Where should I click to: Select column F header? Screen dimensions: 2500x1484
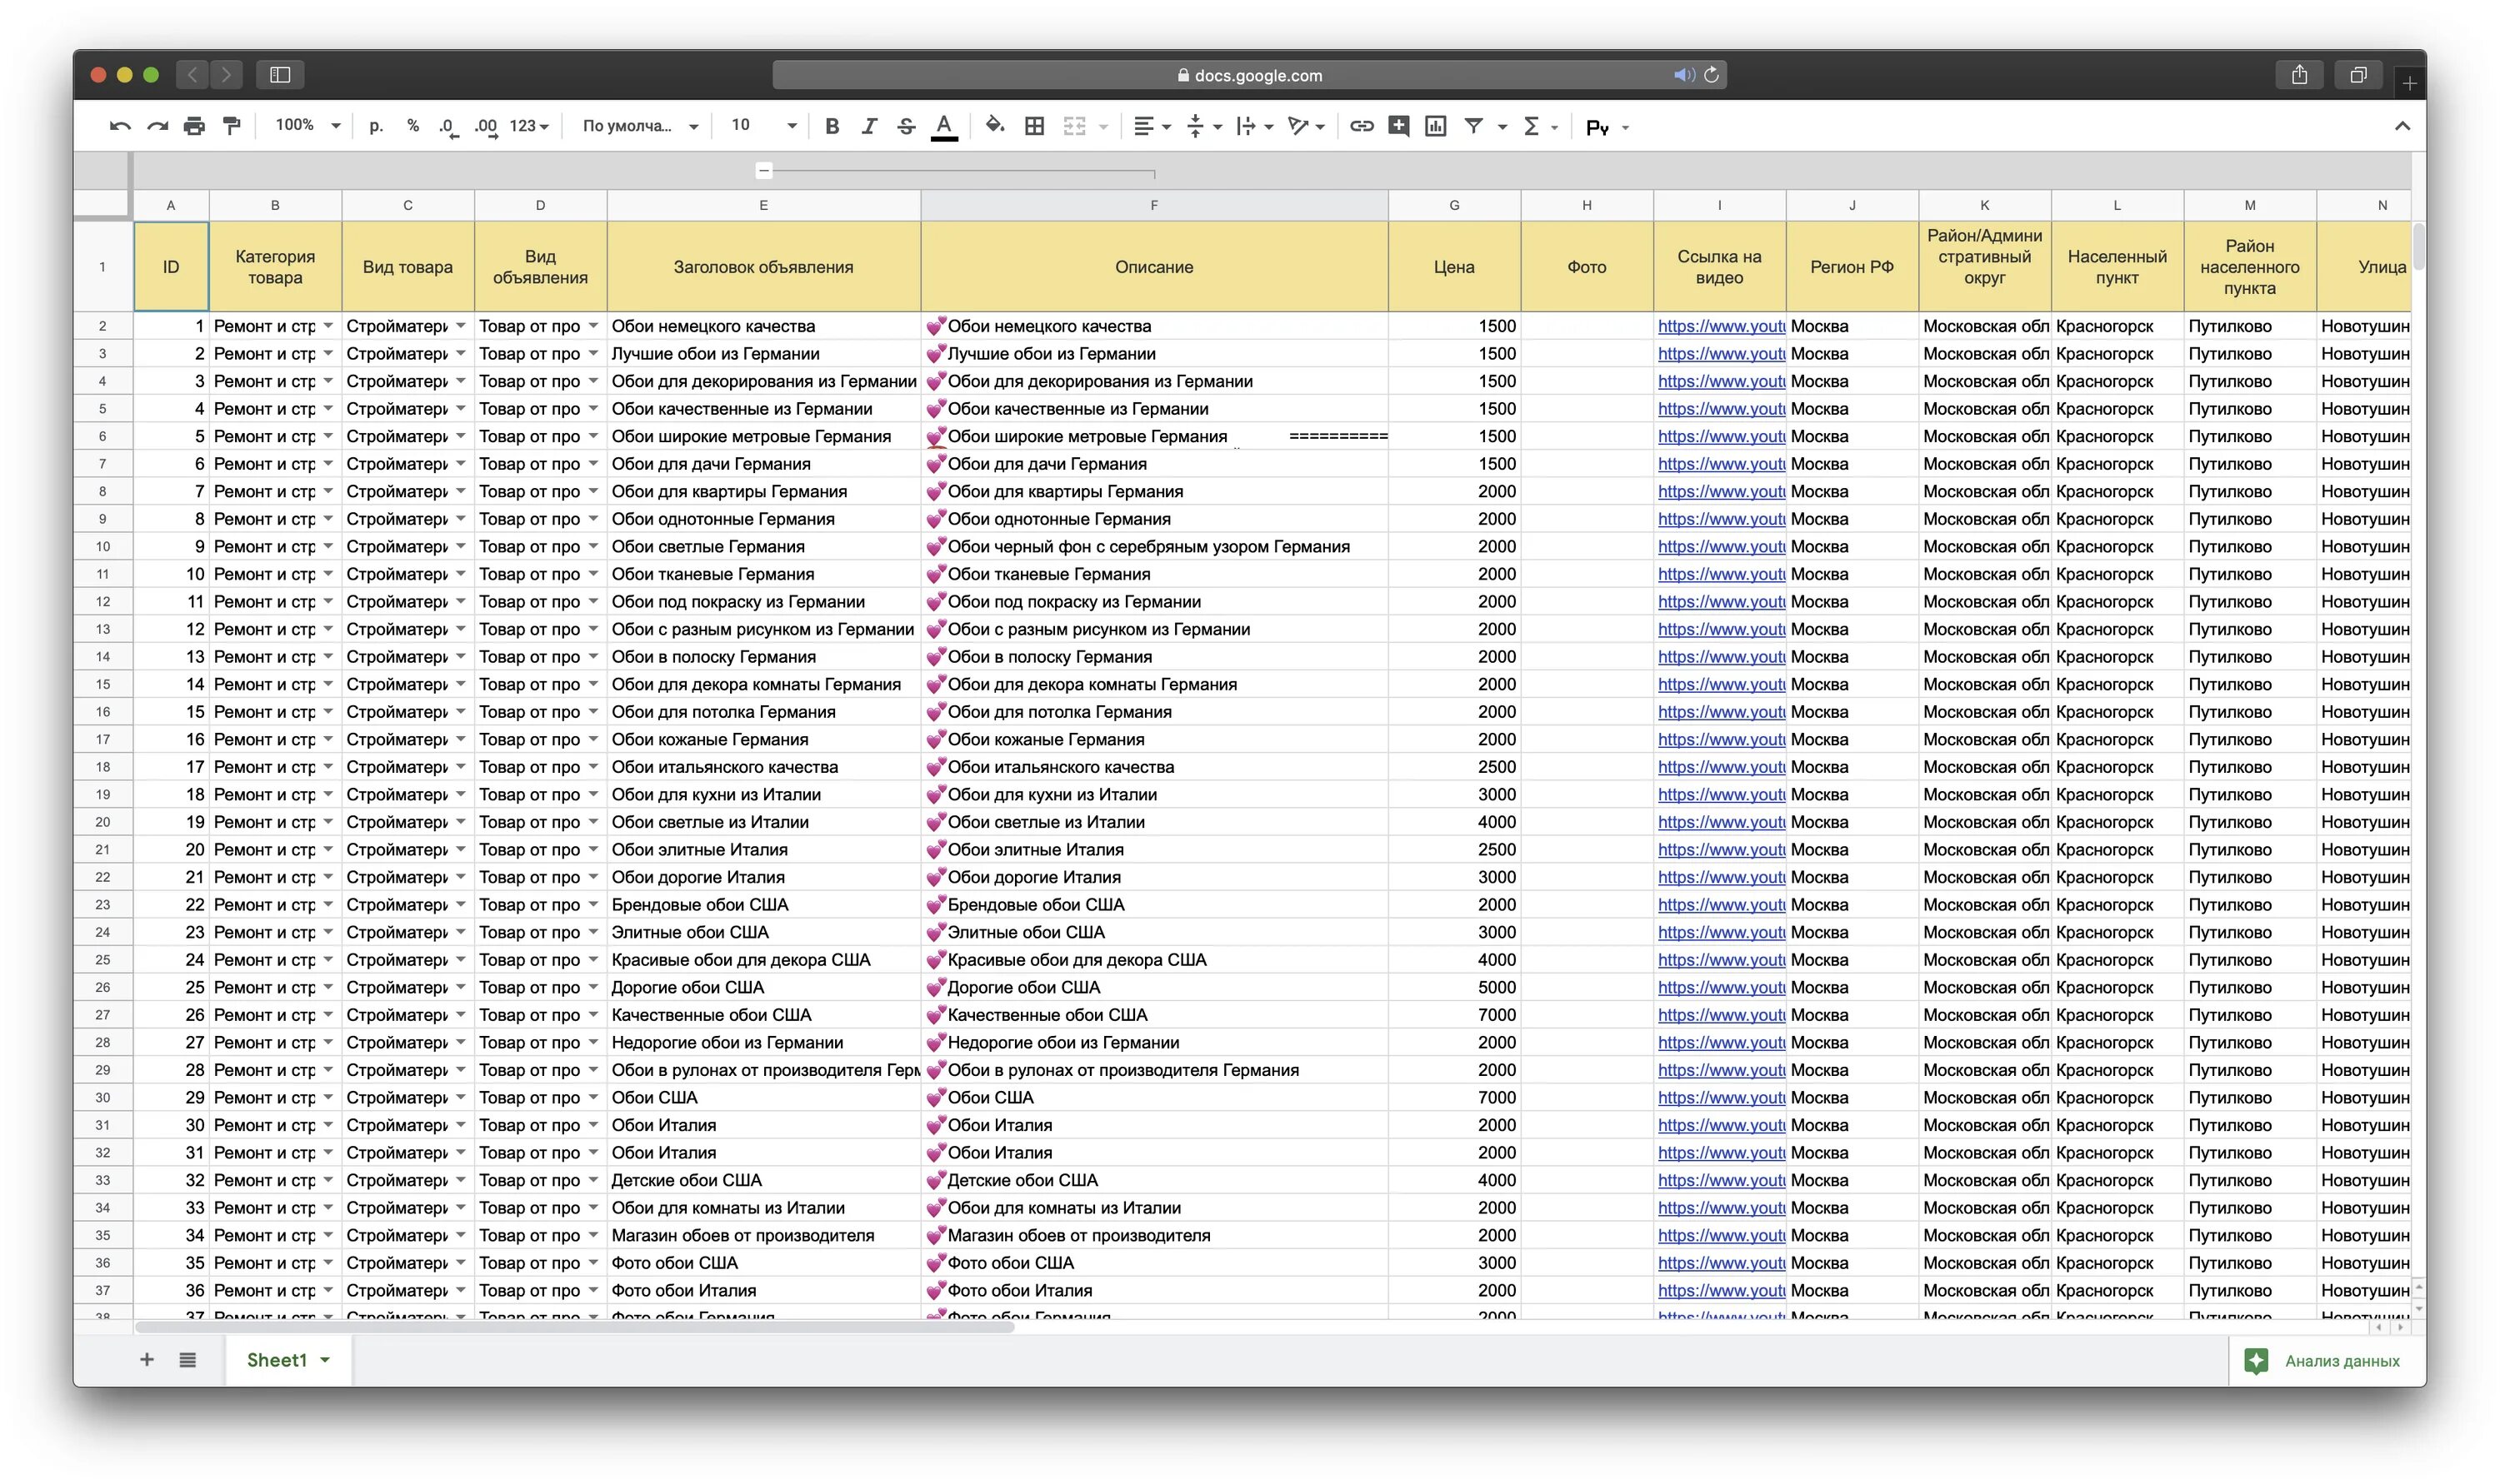click(1154, 205)
